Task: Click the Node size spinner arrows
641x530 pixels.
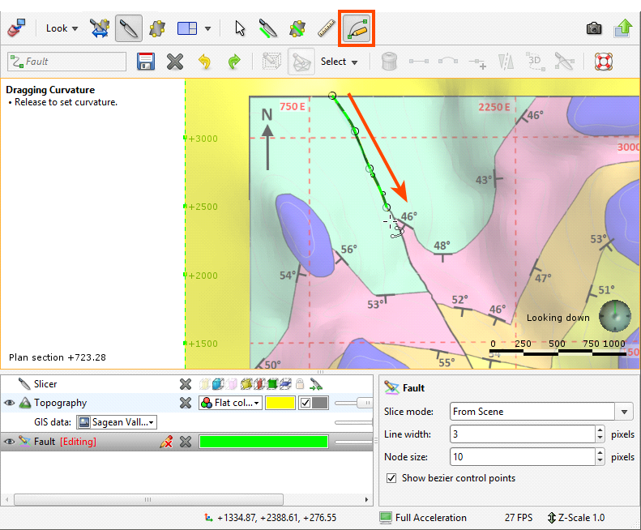Action: click(600, 457)
